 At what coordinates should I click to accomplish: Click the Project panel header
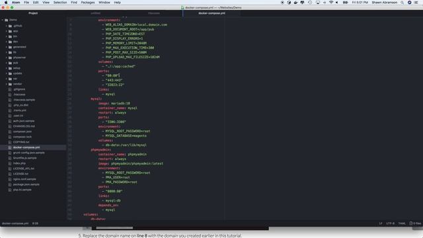click(33, 13)
